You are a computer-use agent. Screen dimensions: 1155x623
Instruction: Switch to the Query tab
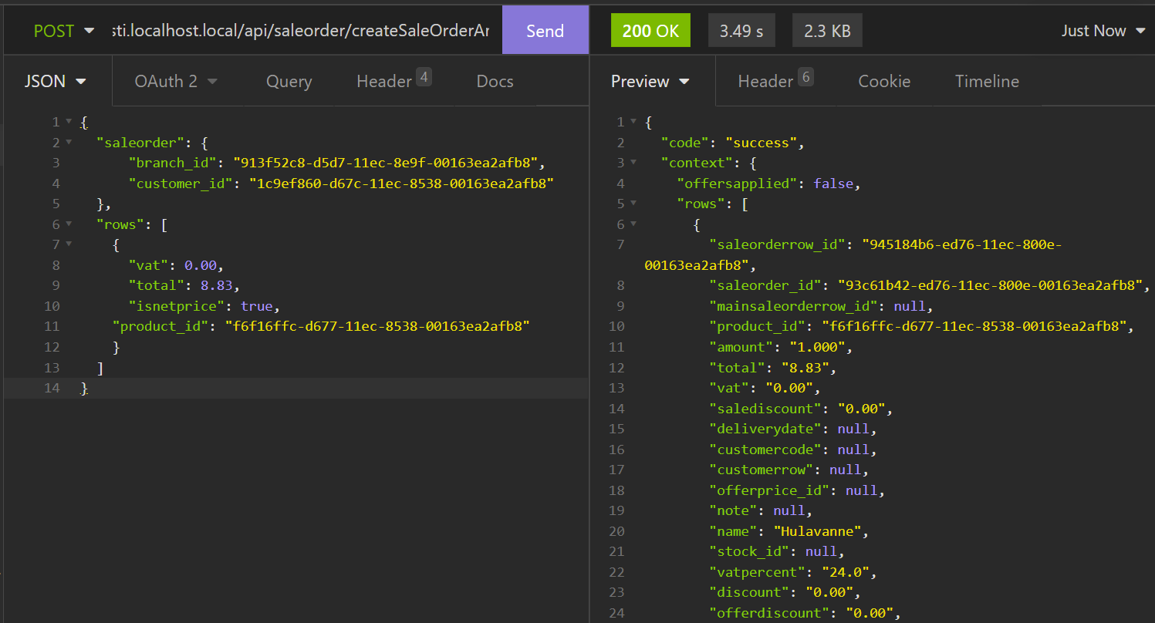point(289,81)
